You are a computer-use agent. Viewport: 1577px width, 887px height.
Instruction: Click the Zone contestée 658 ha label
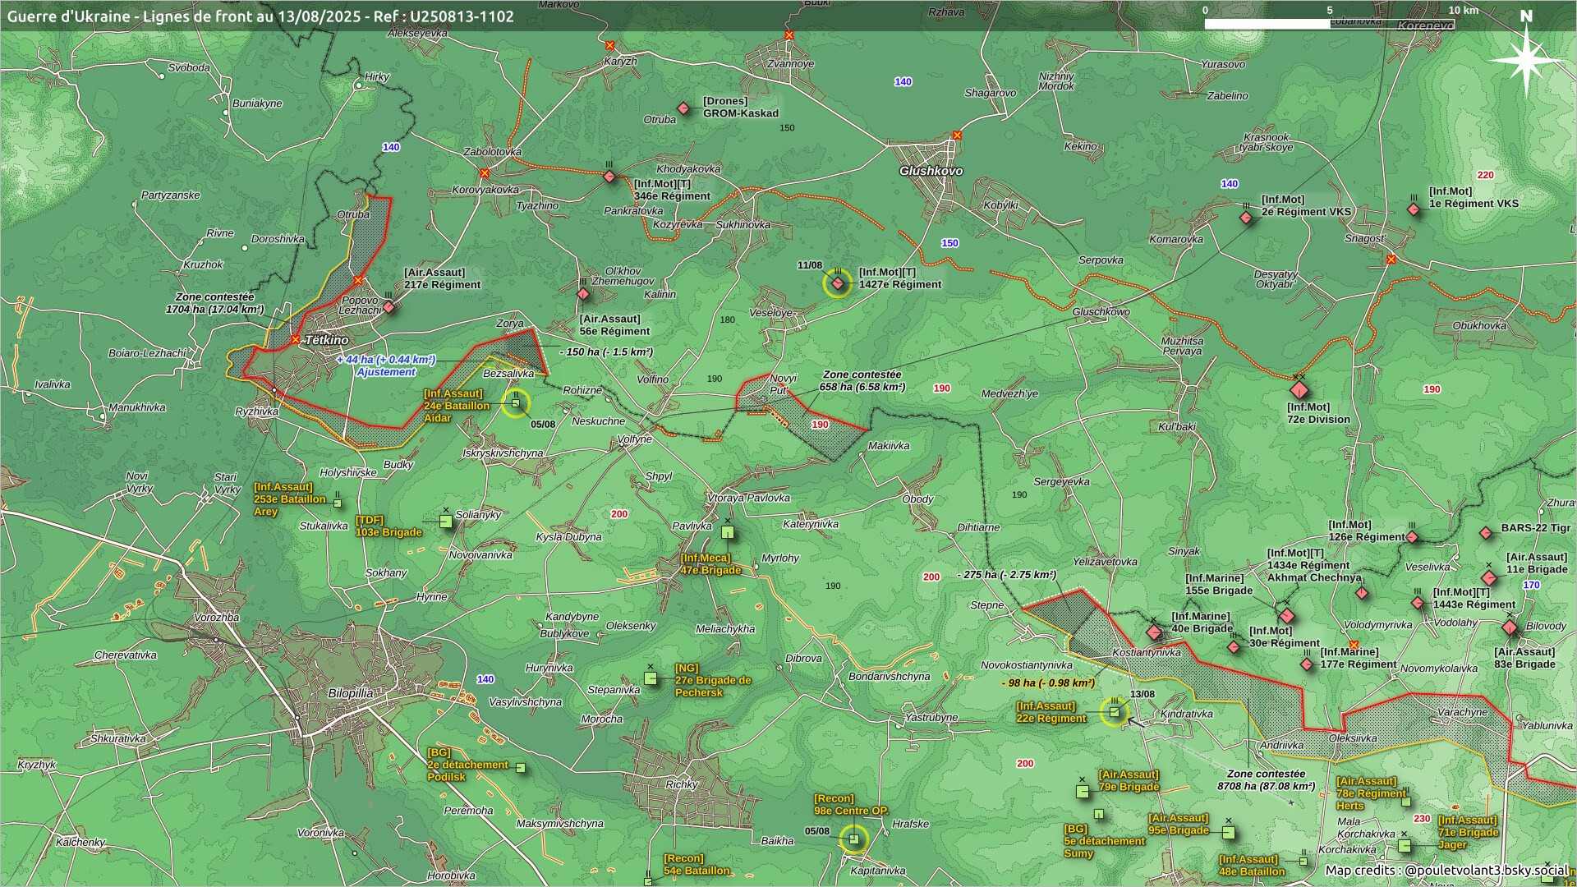coord(862,380)
